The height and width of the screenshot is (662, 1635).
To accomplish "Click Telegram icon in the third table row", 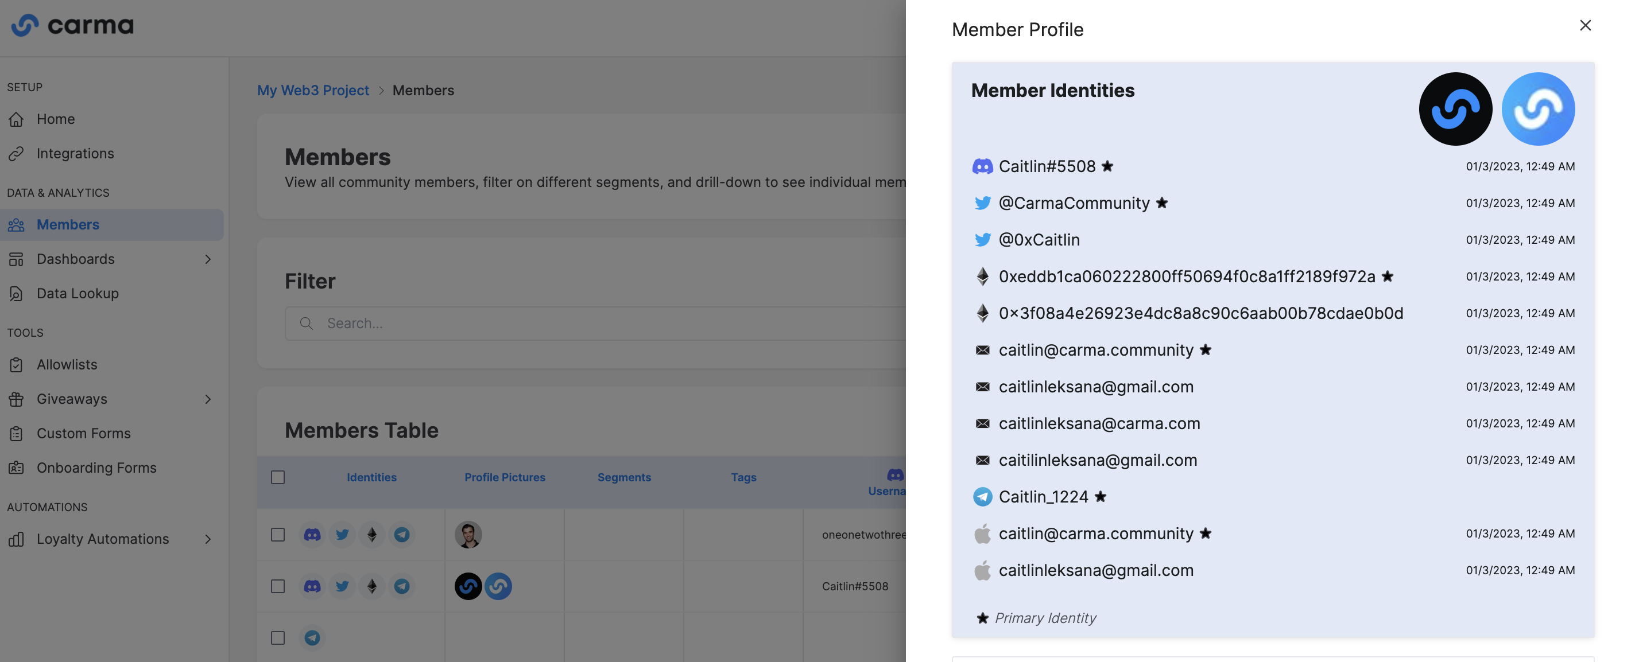I will click(312, 637).
